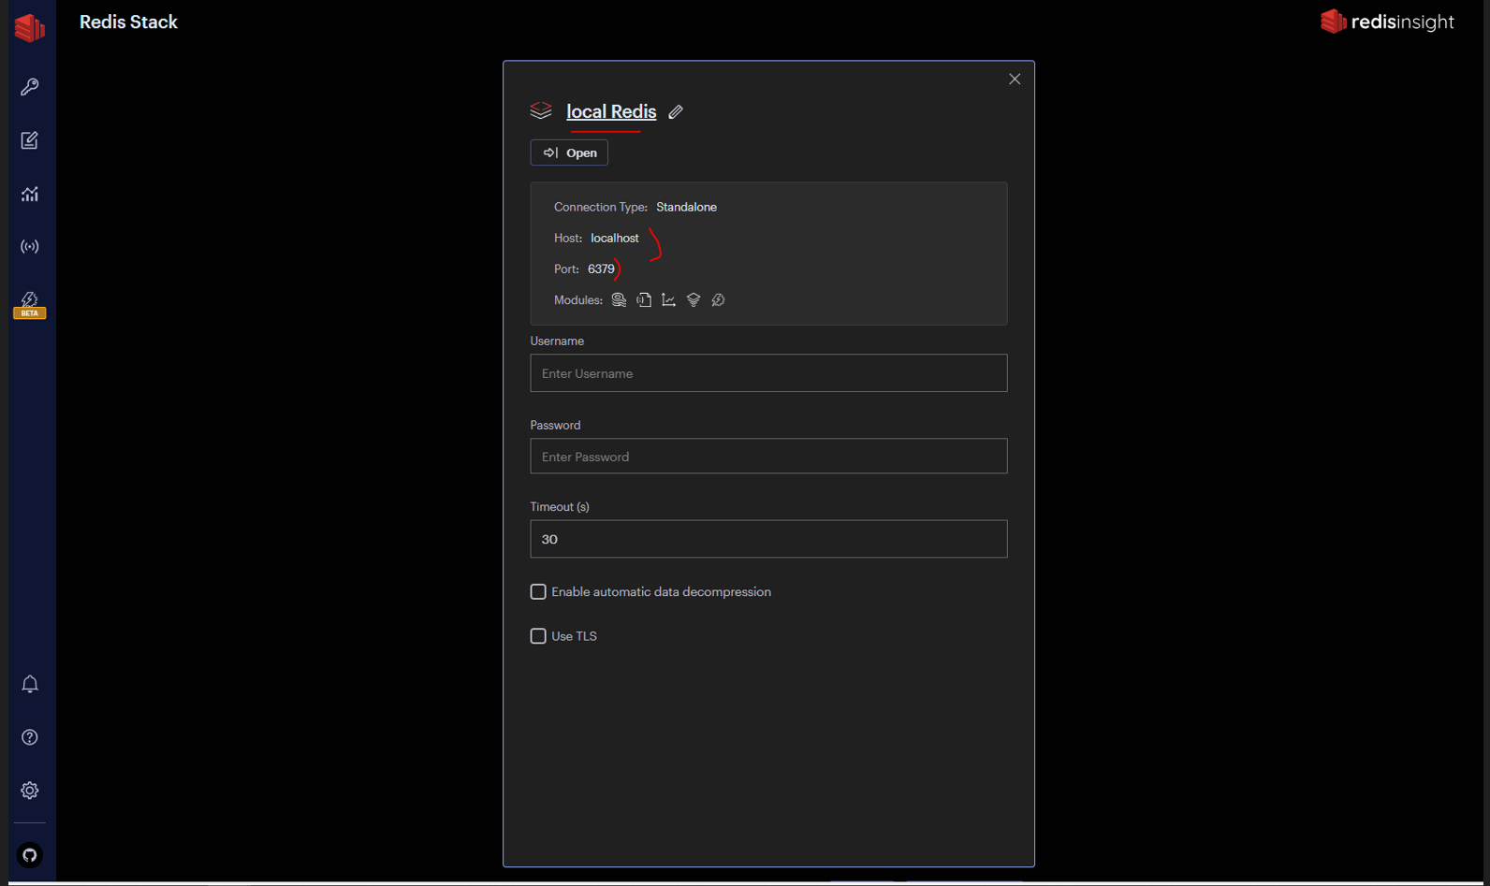
Task: Click the local Redis database title
Action: click(x=611, y=111)
